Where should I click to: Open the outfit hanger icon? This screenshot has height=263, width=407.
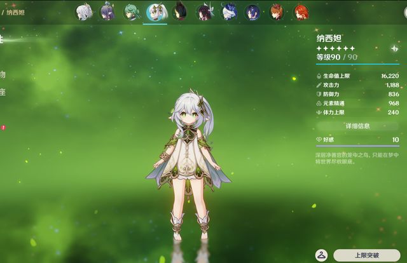321,255
